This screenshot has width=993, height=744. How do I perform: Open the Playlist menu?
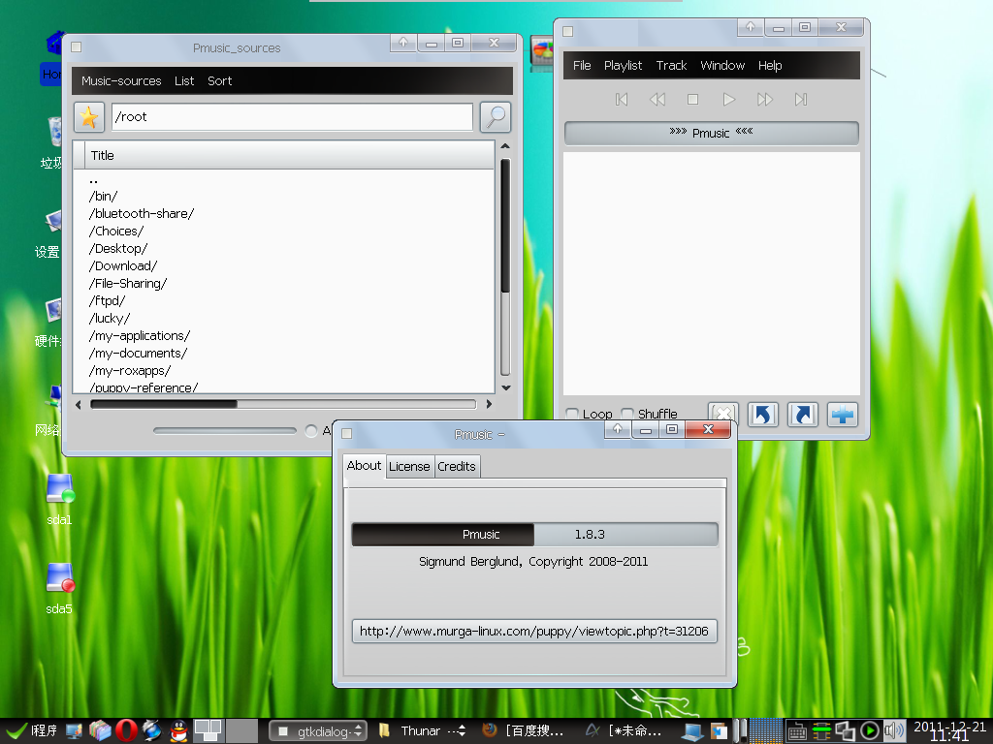point(624,65)
